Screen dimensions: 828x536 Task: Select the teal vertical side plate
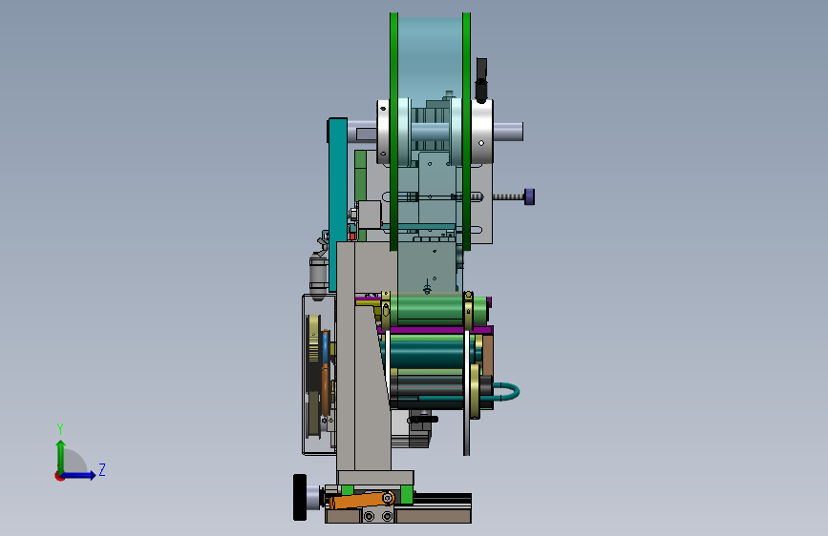338,205
